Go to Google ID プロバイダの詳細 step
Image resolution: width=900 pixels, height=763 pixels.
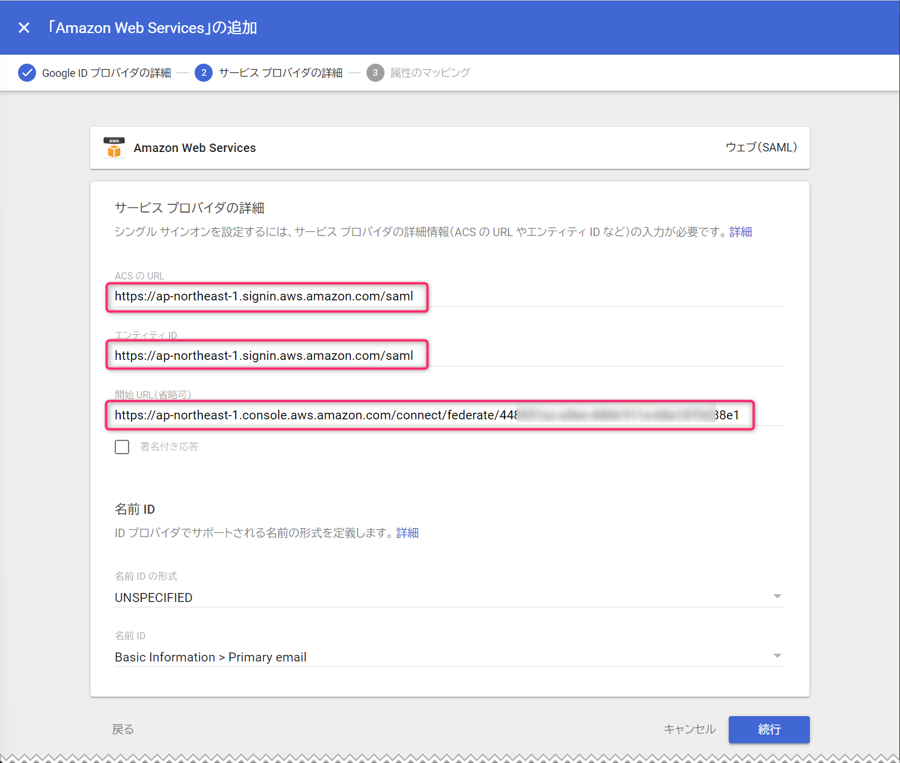coord(106,73)
